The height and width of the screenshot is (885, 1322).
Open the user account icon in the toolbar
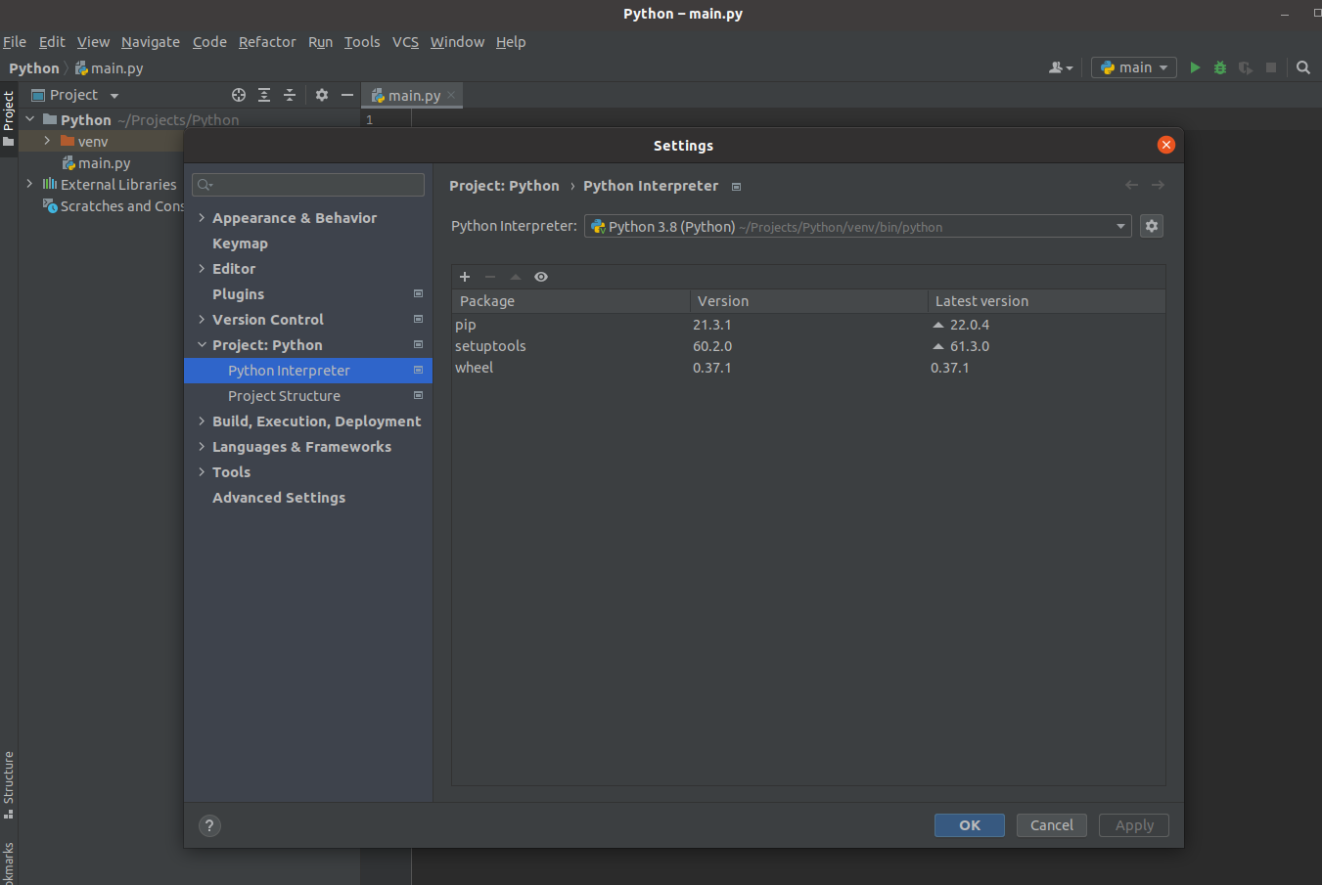(1061, 67)
